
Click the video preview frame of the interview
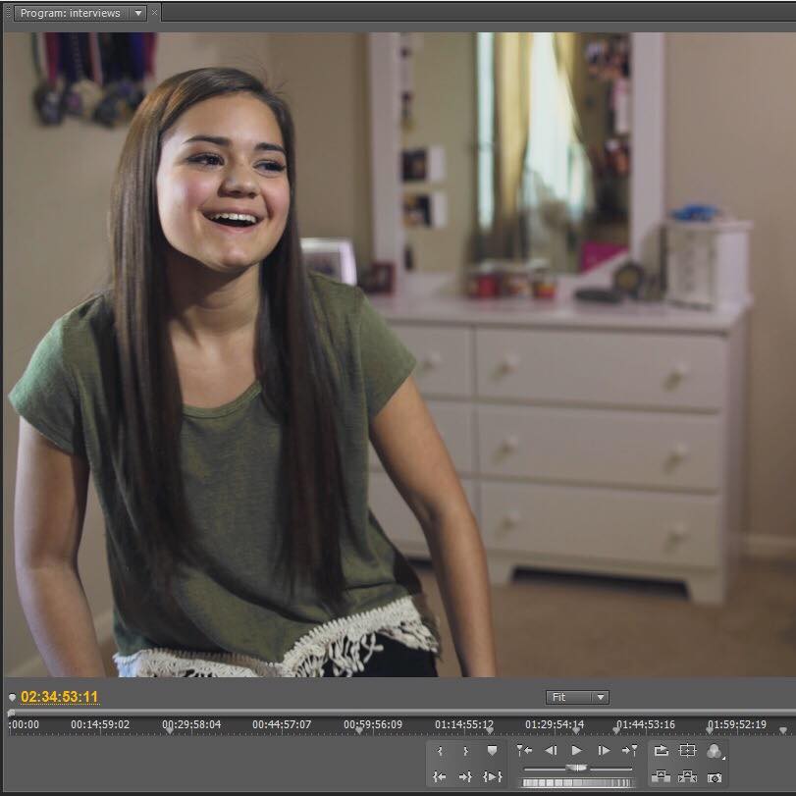point(399,354)
